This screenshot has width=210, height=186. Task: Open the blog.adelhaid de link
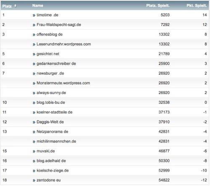(51, 161)
